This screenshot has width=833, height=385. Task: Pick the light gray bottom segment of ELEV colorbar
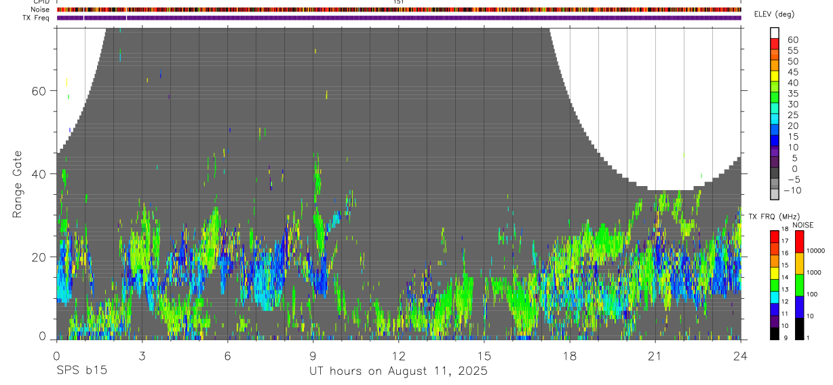(x=775, y=194)
